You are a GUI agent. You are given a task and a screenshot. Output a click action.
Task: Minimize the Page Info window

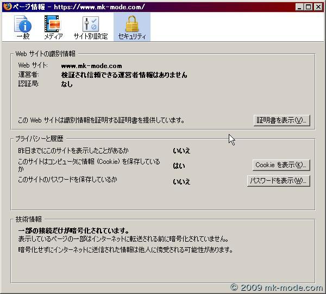tap(300, 7)
